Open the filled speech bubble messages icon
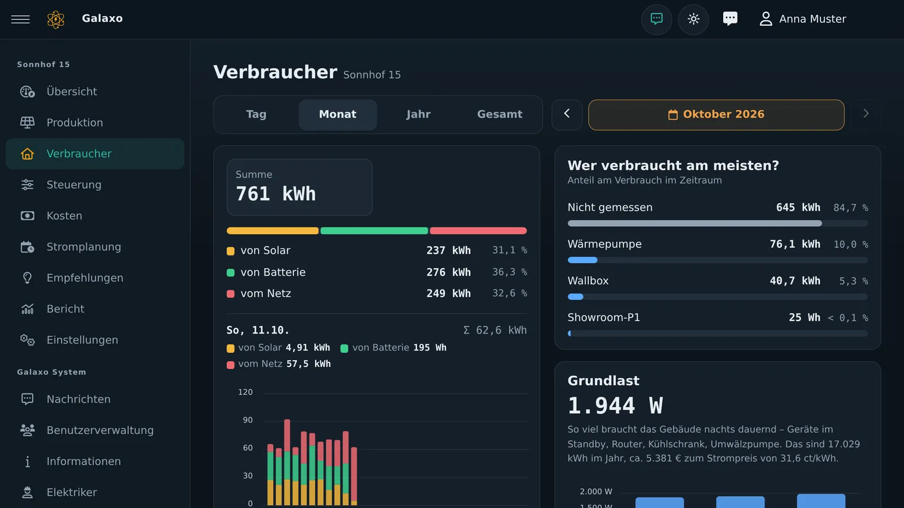This screenshot has height=508, width=904. pyautogui.click(x=730, y=19)
